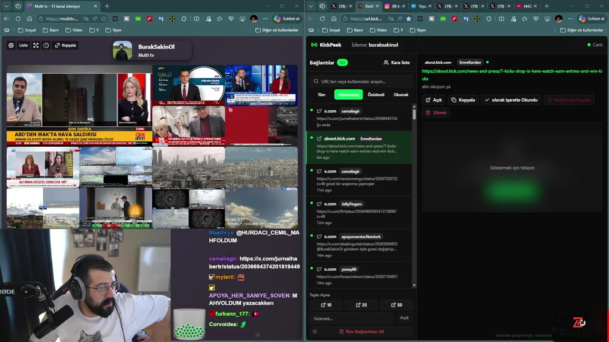This screenshot has width=609, height=342.
Task: Click the multitv address bar
Action: (62, 19)
